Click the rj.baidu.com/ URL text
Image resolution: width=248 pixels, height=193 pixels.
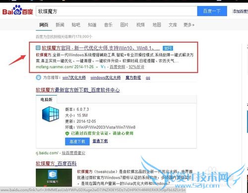[x=47, y=153]
